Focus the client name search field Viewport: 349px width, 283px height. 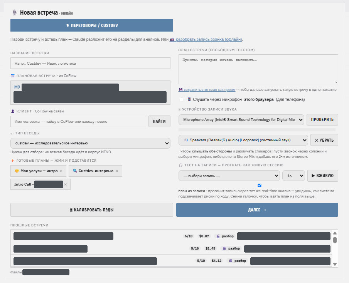point(78,121)
